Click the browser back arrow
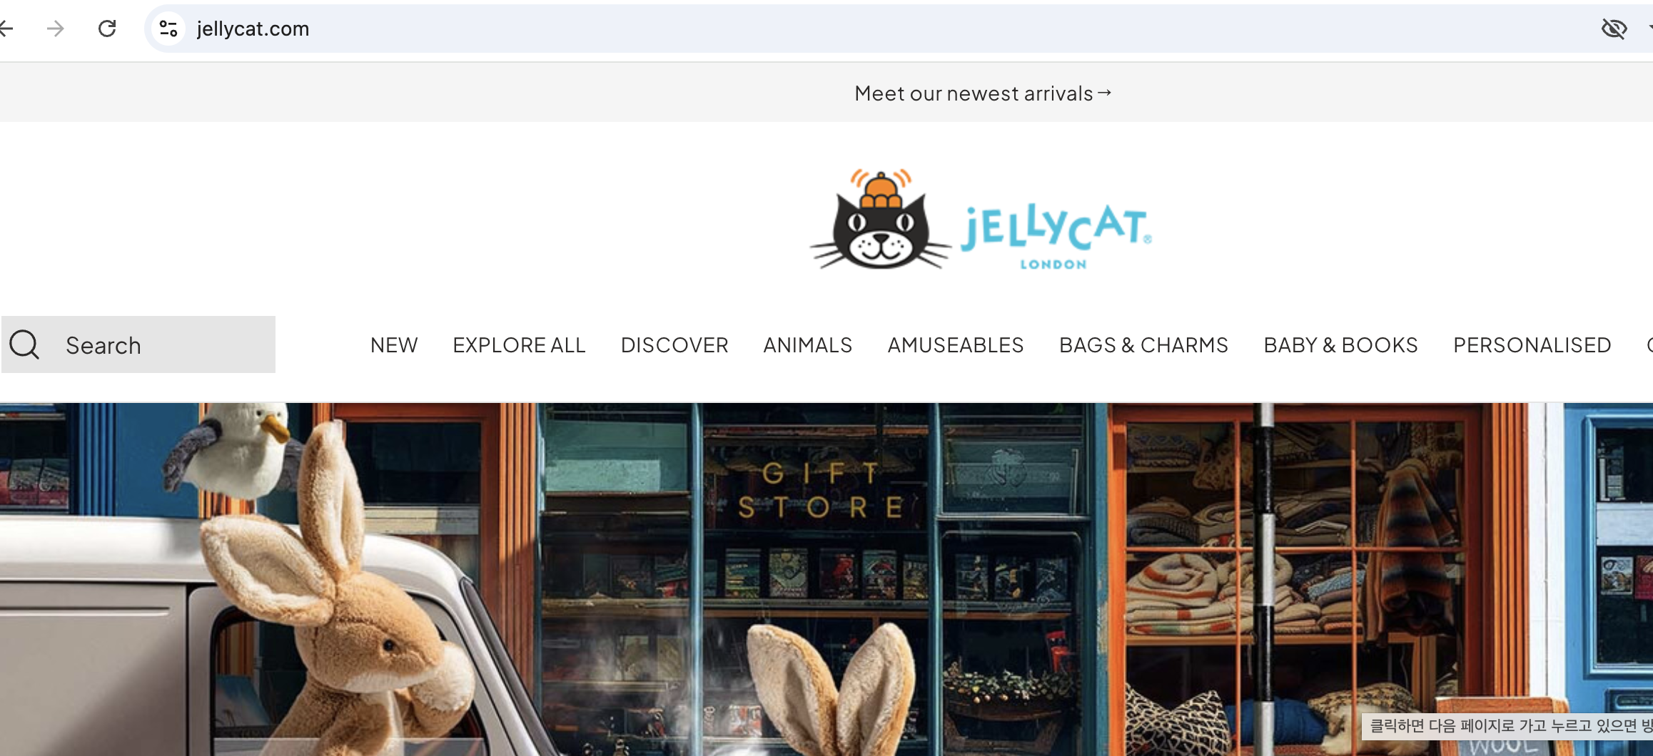 click(x=6, y=29)
